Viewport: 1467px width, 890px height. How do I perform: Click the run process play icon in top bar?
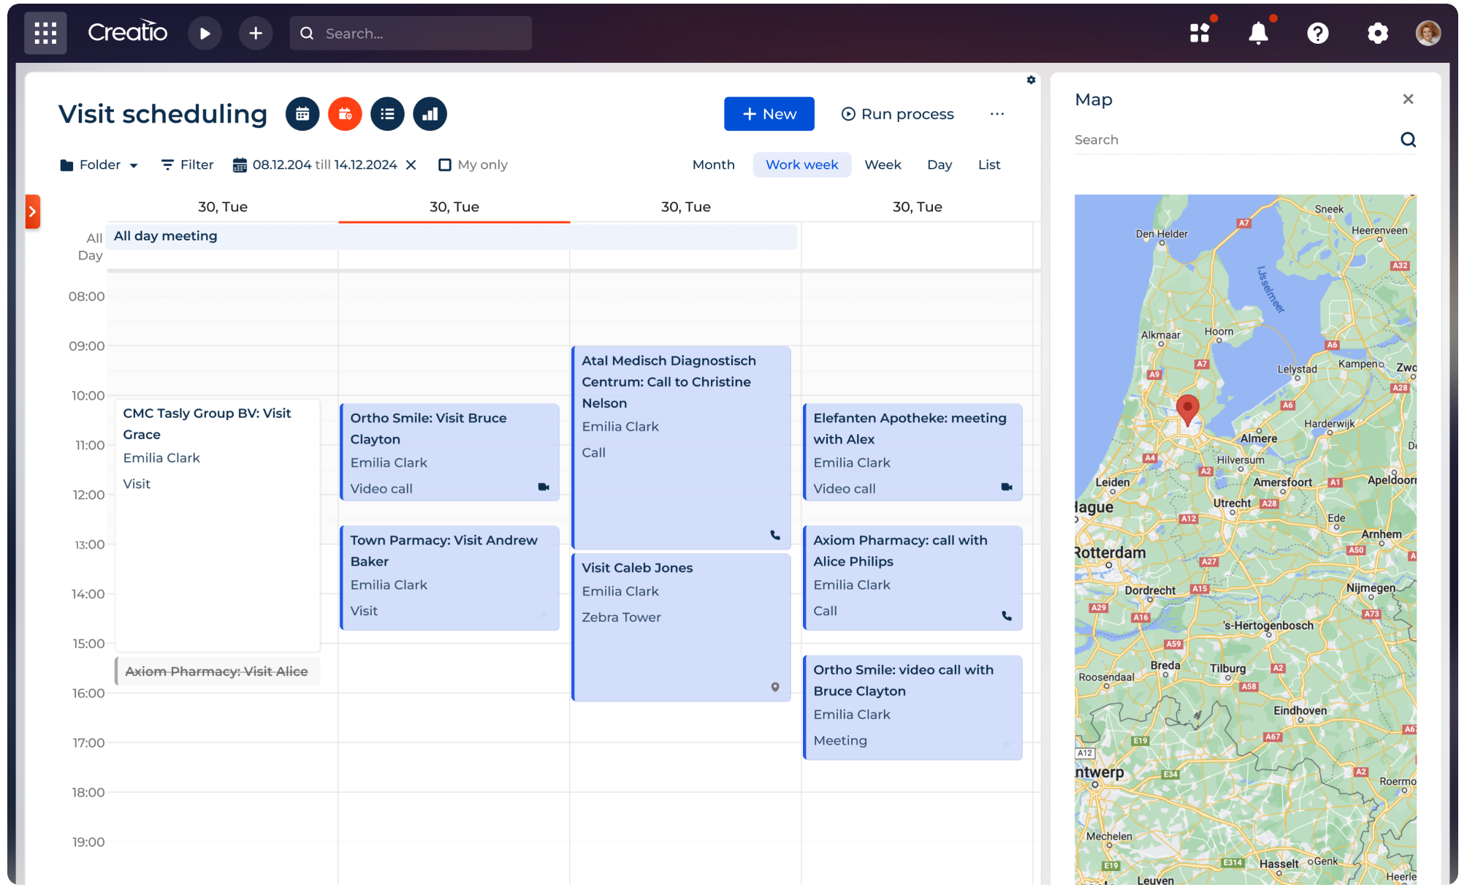tap(205, 33)
